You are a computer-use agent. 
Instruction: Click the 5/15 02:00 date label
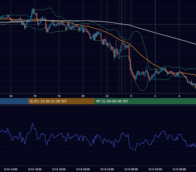(x=155, y=169)
